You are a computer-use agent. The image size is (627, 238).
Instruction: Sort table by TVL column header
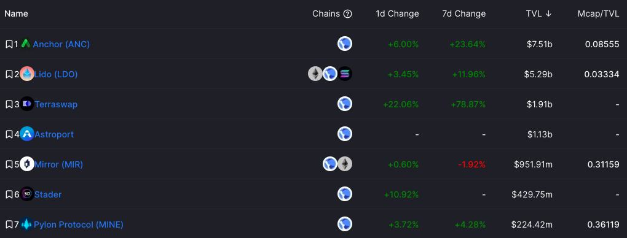click(539, 14)
